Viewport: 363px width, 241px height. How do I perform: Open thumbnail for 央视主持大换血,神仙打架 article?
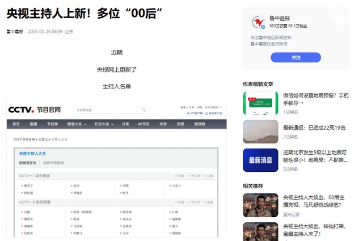260,231
